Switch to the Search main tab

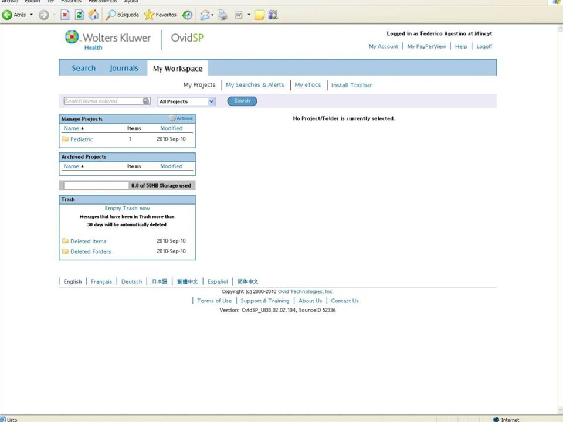[x=84, y=68]
